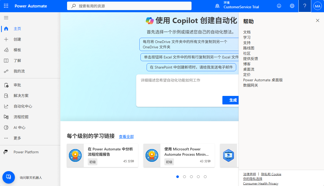This screenshot has height=186, width=324.
Task: Open the settings gear icon
Action: [x=292, y=6]
